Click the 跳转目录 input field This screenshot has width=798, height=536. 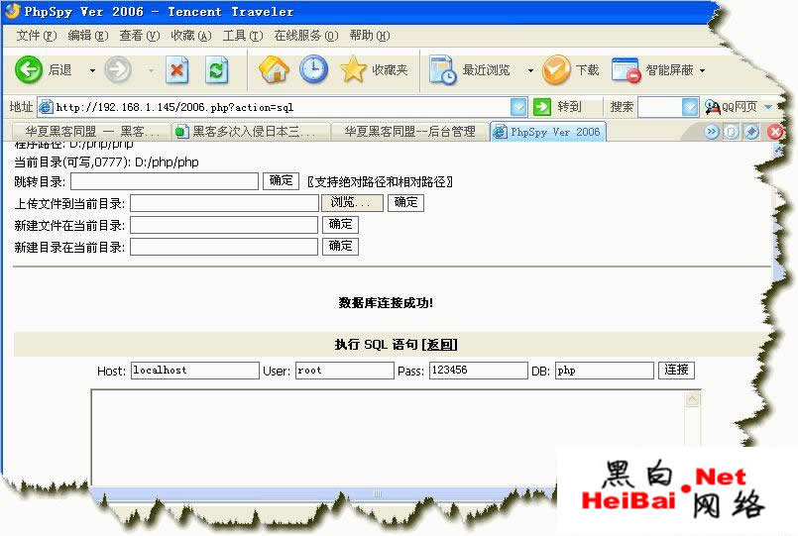[165, 181]
